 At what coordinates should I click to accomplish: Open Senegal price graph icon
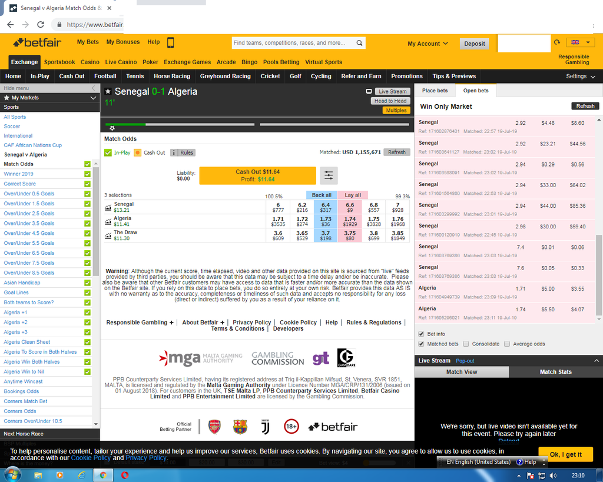coord(108,208)
